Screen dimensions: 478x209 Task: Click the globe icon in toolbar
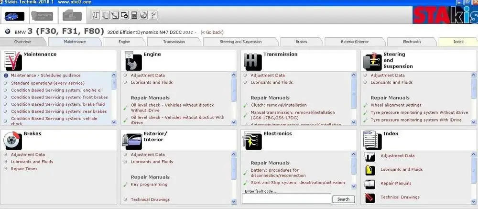(x=143, y=15)
